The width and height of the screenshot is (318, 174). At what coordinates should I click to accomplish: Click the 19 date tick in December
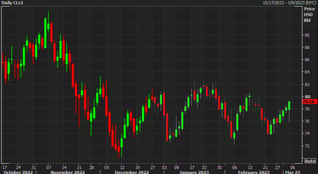coord(137,168)
